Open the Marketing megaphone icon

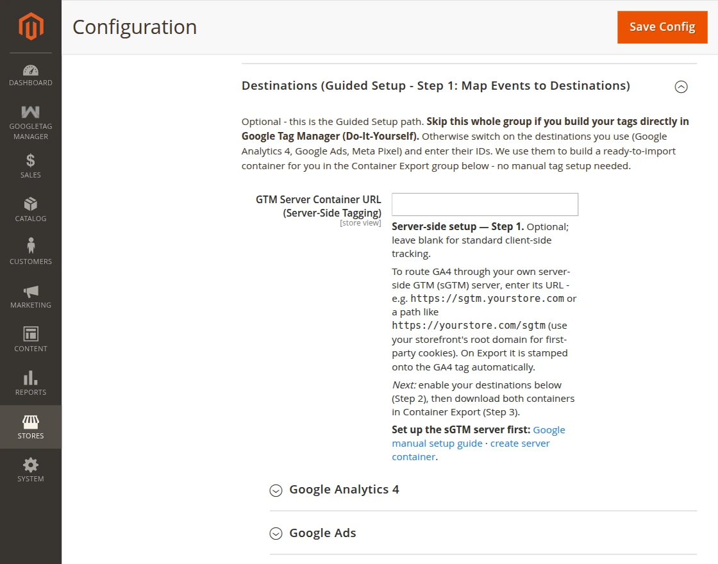point(31,292)
